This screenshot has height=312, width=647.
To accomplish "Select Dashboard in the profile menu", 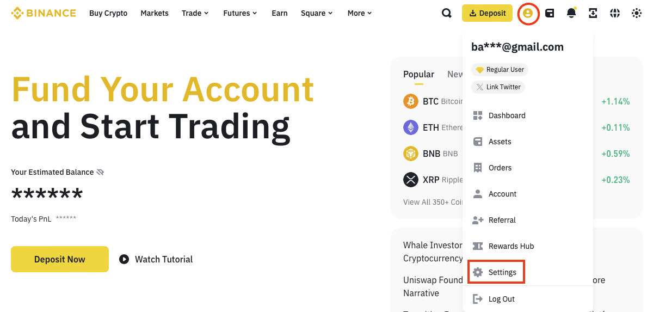I will point(507,115).
